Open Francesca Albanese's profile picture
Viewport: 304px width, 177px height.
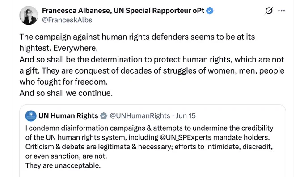click(29, 15)
